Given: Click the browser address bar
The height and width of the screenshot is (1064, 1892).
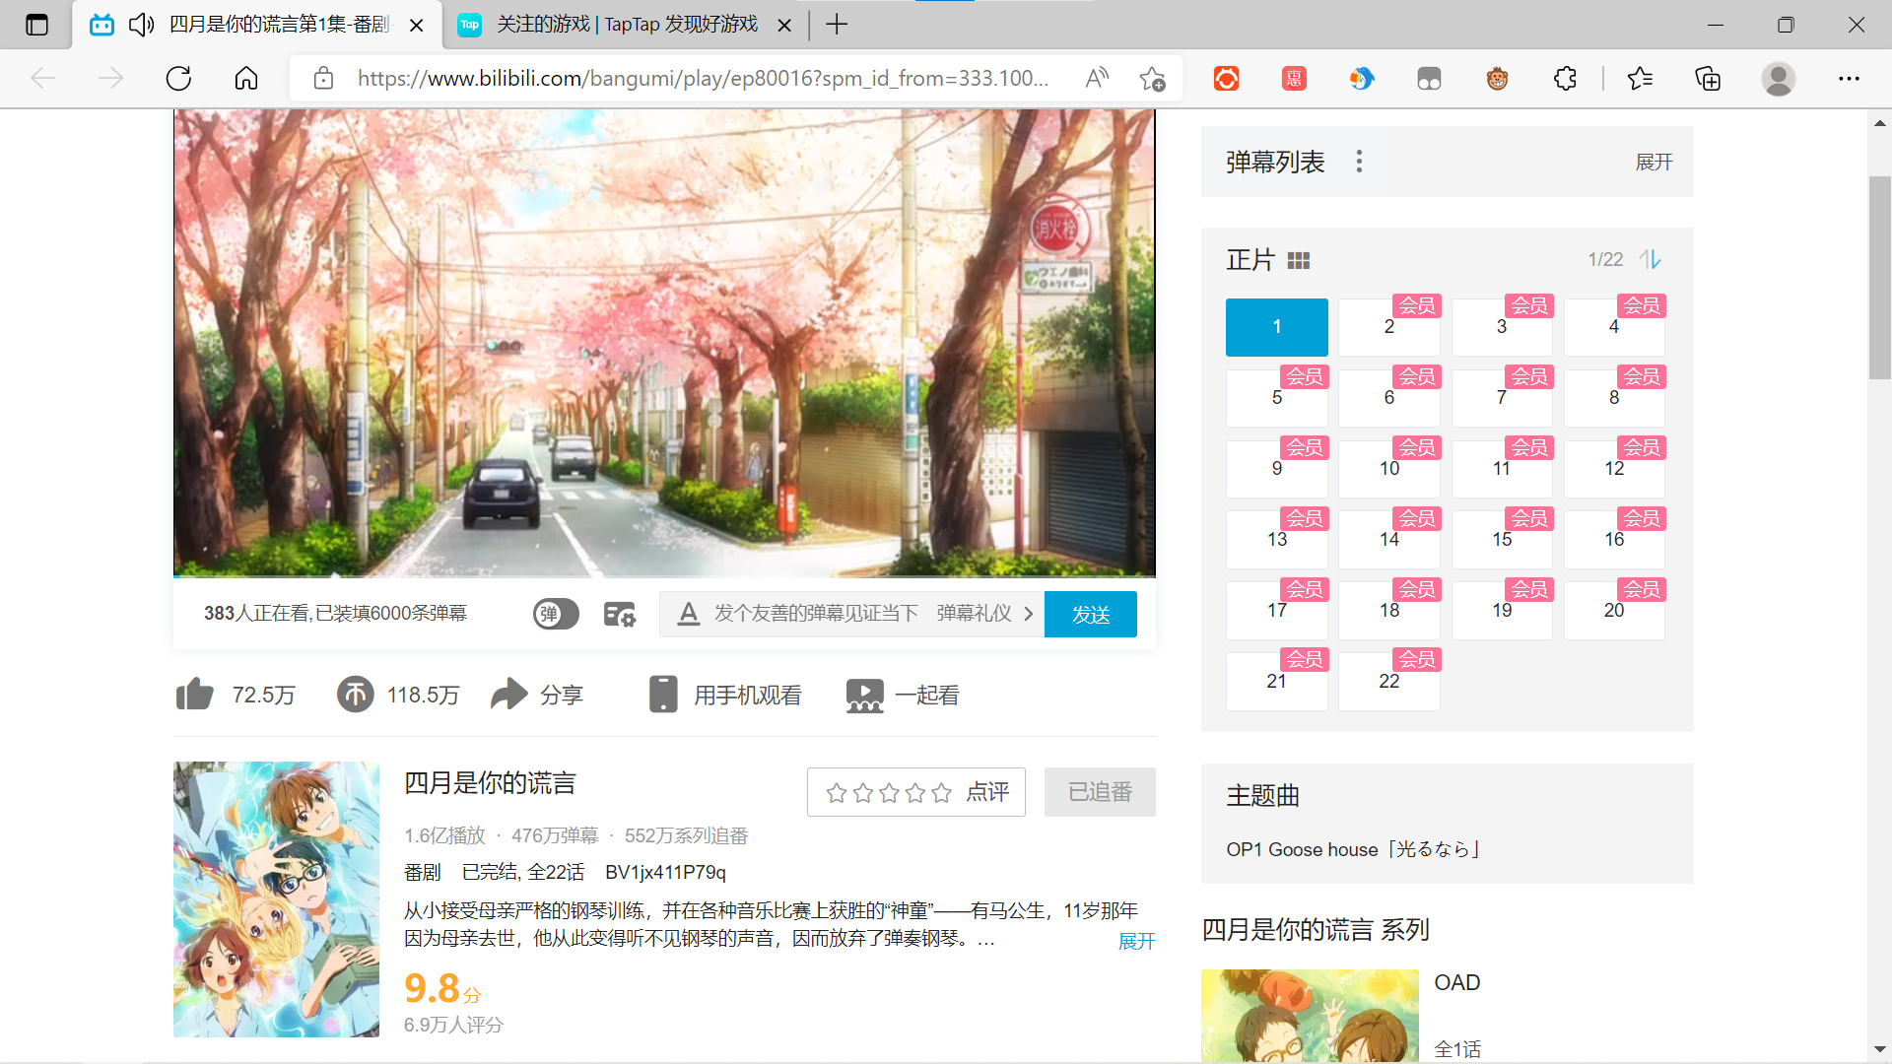Looking at the screenshot, I should [703, 79].
